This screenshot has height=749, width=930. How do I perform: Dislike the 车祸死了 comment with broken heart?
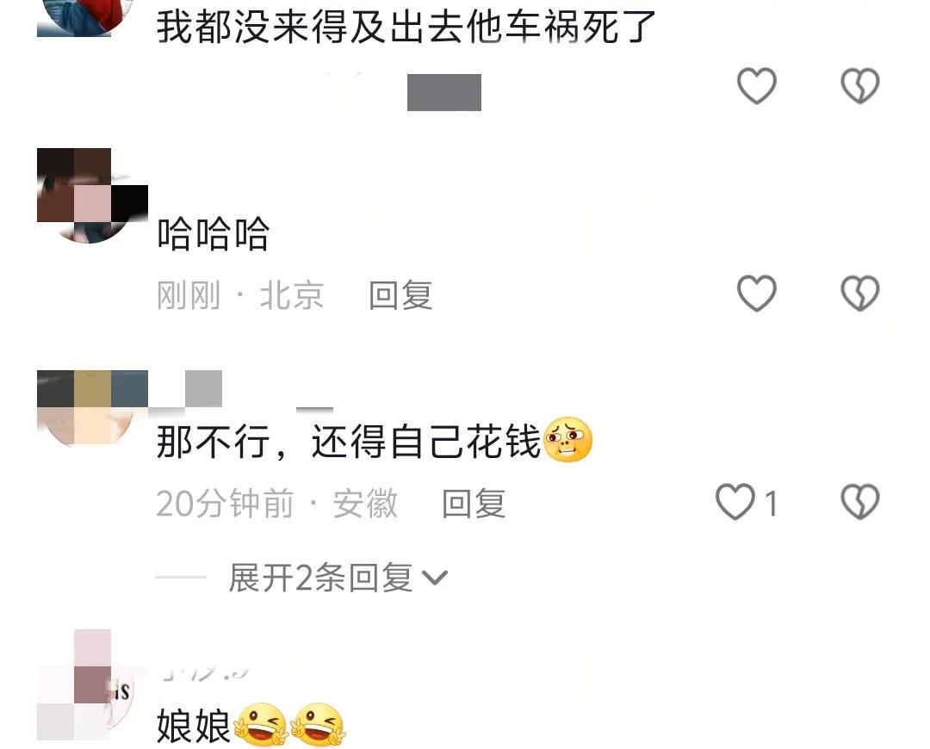(x=860, y=86)
